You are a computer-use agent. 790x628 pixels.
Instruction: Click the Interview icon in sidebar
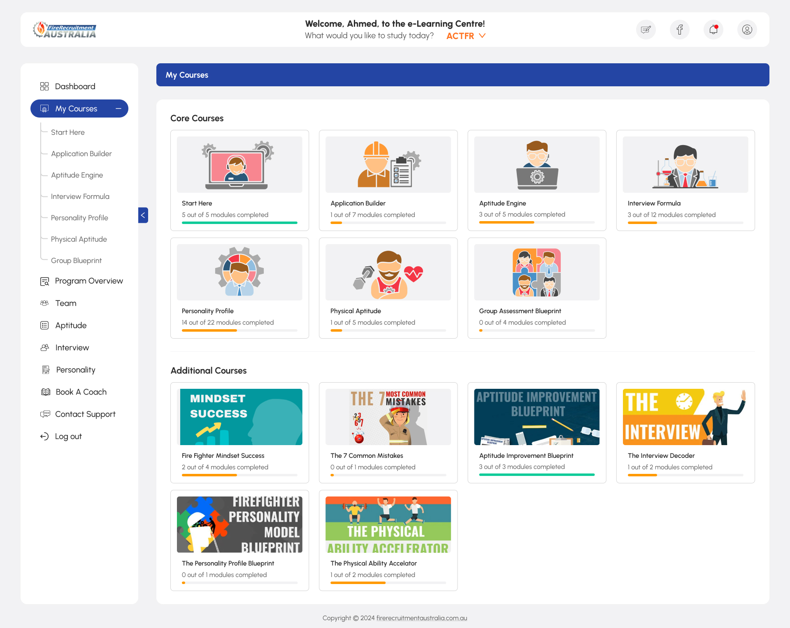coord(44,348)
